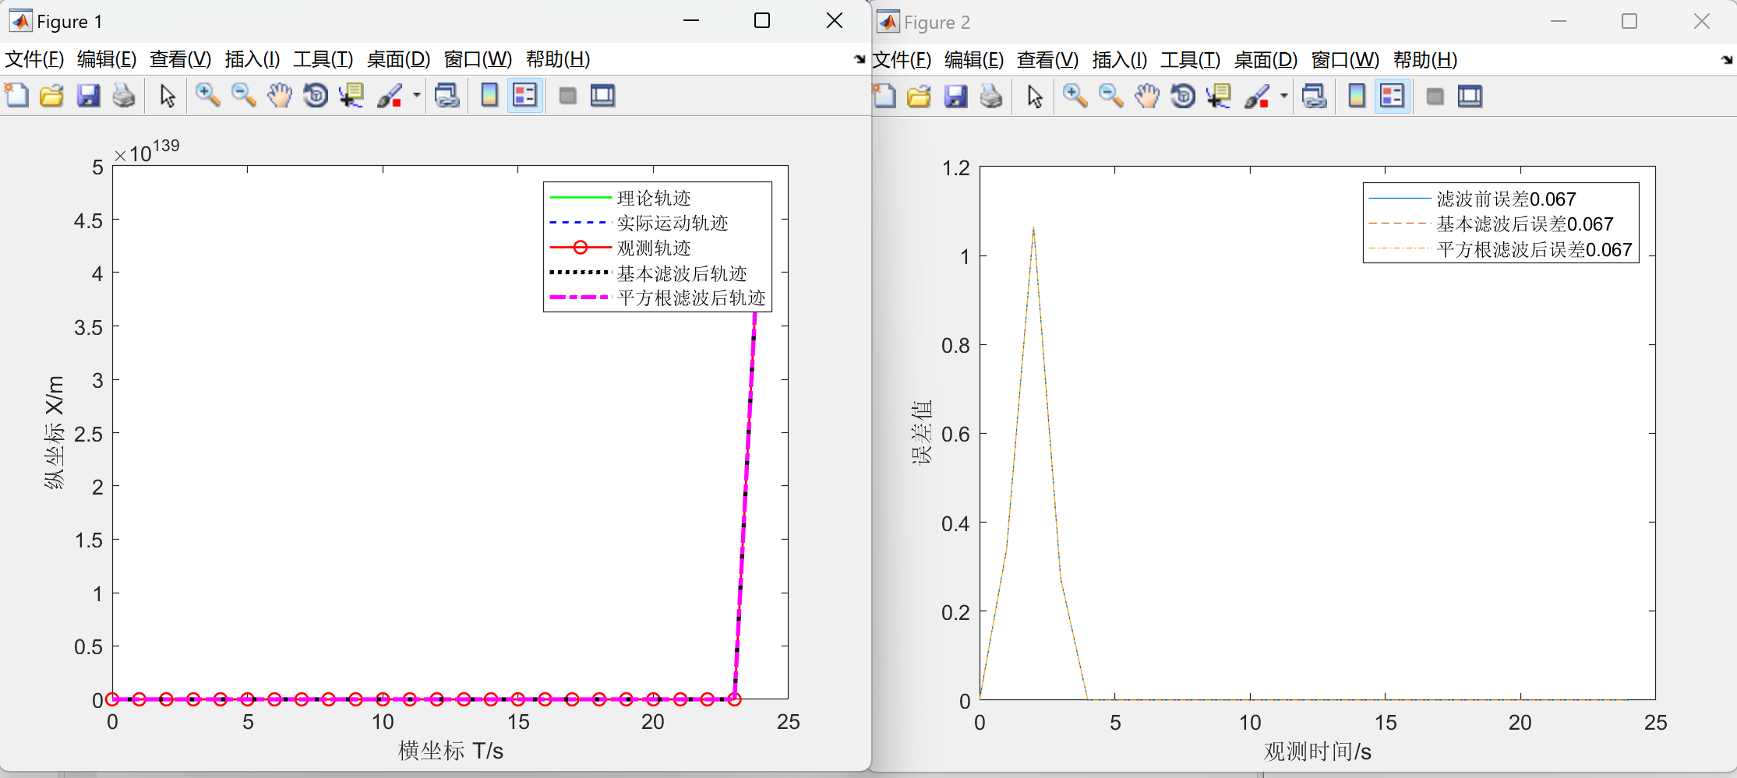Toggle Insert Legend button in Figure 1
This screenshot has width=1737, height=778.
[x=525, y=96]
